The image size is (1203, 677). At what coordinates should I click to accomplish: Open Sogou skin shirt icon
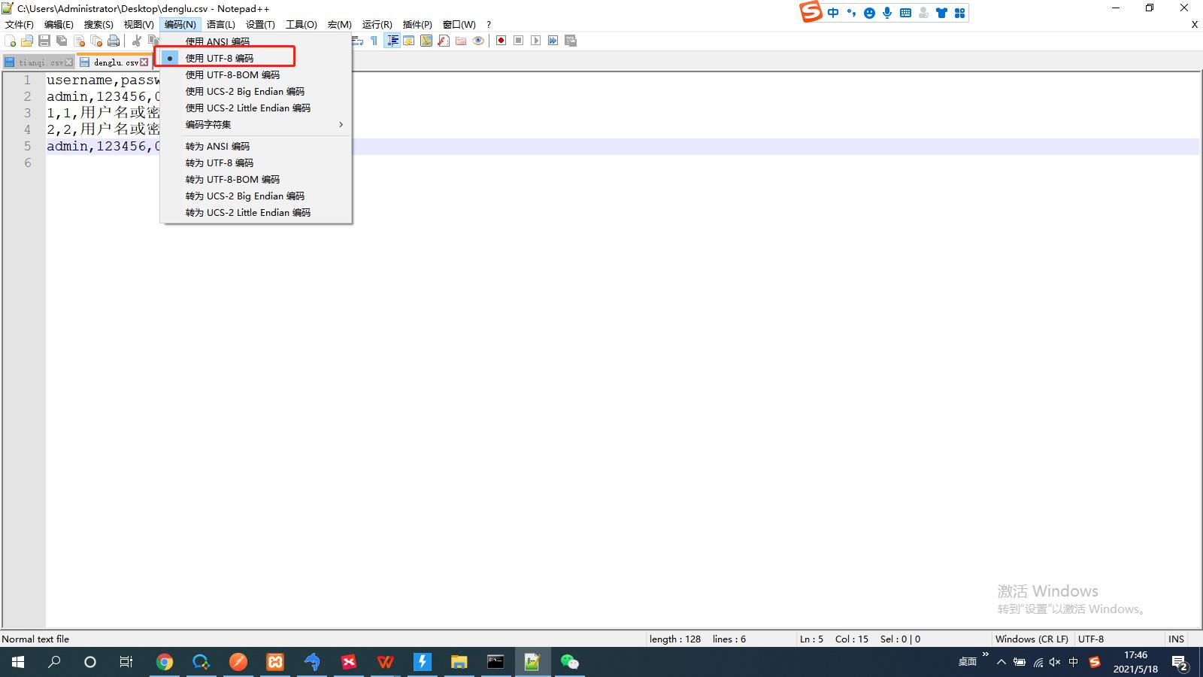click(941, 13)
